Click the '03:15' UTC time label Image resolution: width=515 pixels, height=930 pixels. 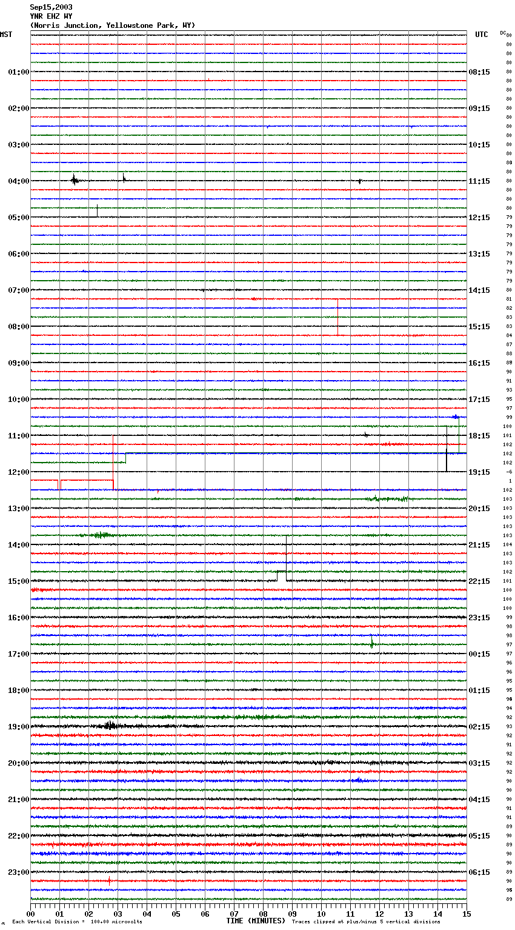[479, 763]
